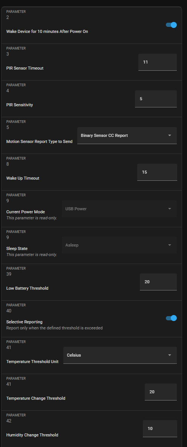Edit the Temperature Change Threshold field
Screen dimensions: 187x447
[161, 392]
